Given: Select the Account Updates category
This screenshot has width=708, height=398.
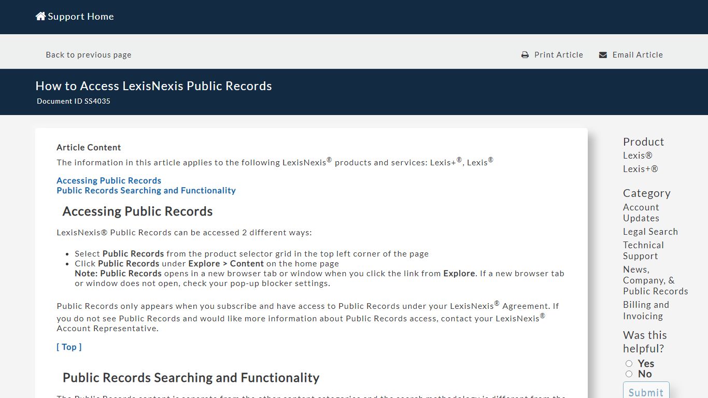Looking at the screenshot, I should [x=641, y=212].
